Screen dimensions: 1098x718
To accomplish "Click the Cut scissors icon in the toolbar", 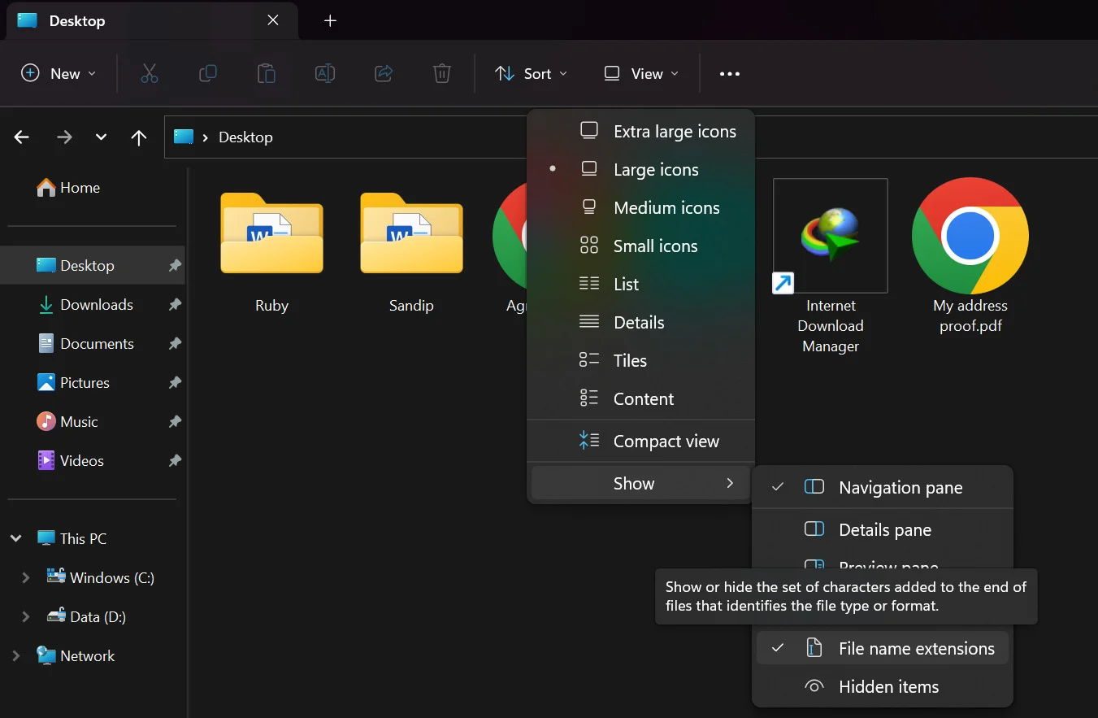I will [150, 73].
